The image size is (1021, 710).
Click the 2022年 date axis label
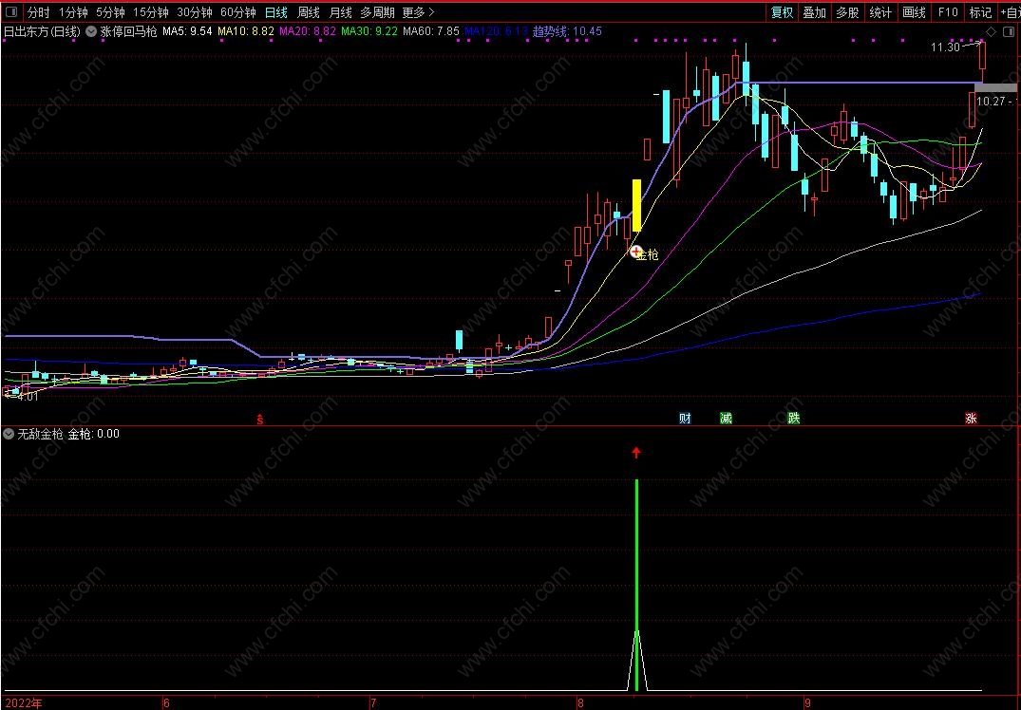22,702
